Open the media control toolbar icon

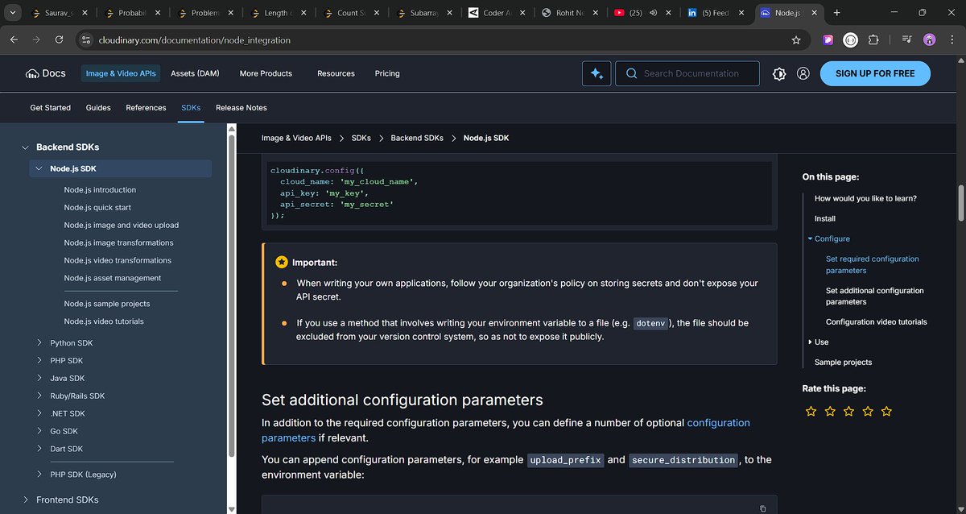pyautogui.click(x=907, y=39)
